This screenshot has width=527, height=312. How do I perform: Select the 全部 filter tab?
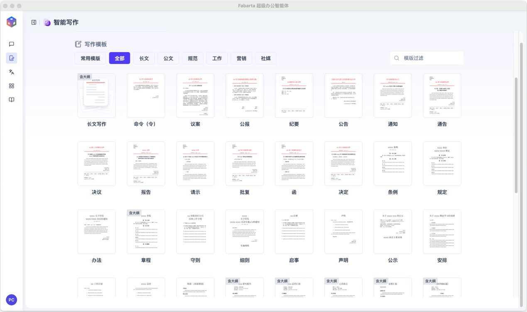click(120, 58)
